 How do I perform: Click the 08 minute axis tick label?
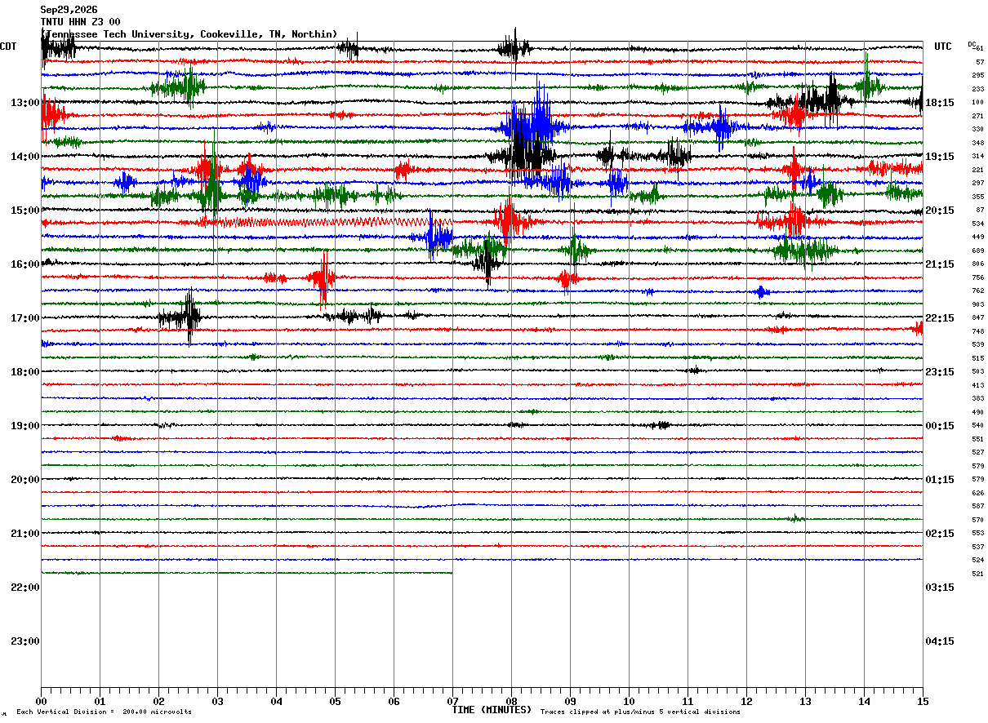coord(511,701)
